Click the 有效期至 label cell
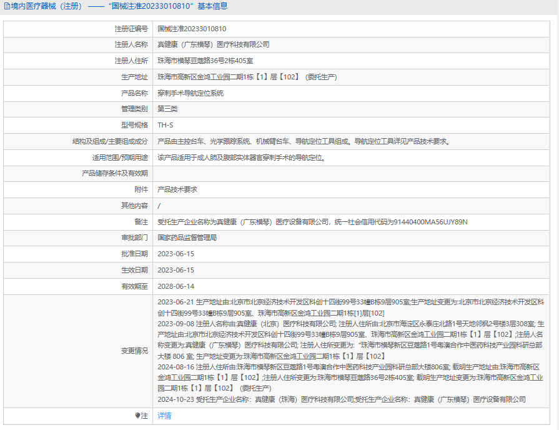Image resolution: width=559 pixels, height=430 pixels. 78,286
